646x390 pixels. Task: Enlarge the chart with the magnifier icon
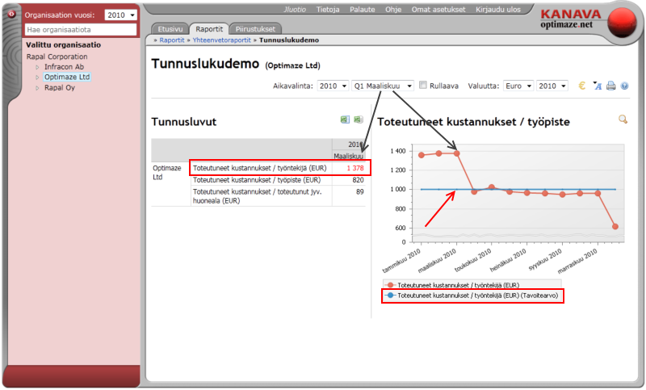pos(623,120)
